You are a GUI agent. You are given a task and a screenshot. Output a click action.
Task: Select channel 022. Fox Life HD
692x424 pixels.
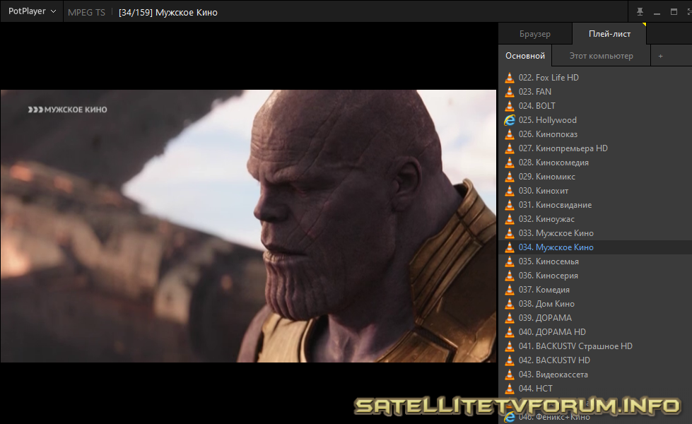click(x=549, y=78)
